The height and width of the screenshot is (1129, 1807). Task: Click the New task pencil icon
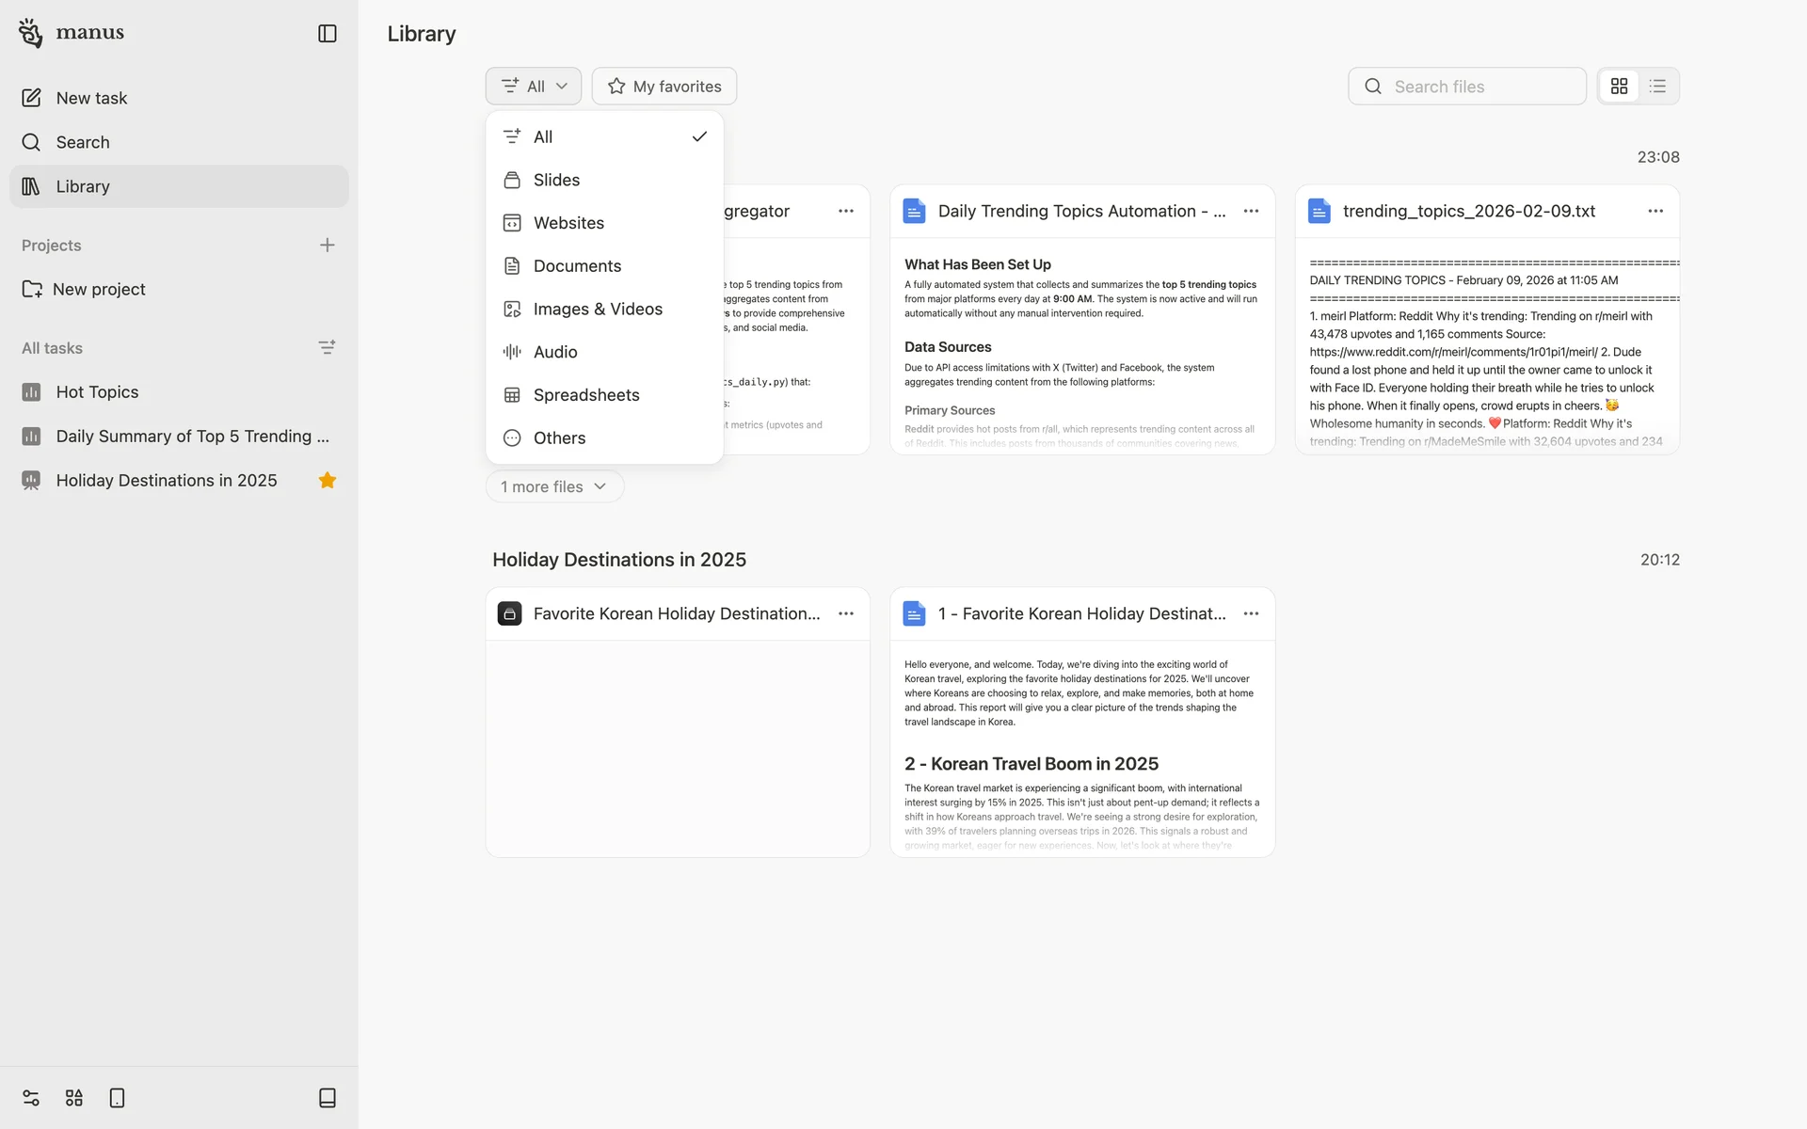(31, 98)
